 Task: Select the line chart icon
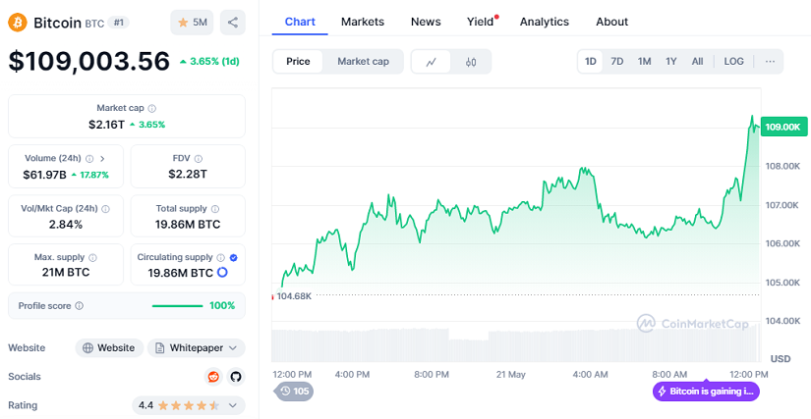pos(431,62)
